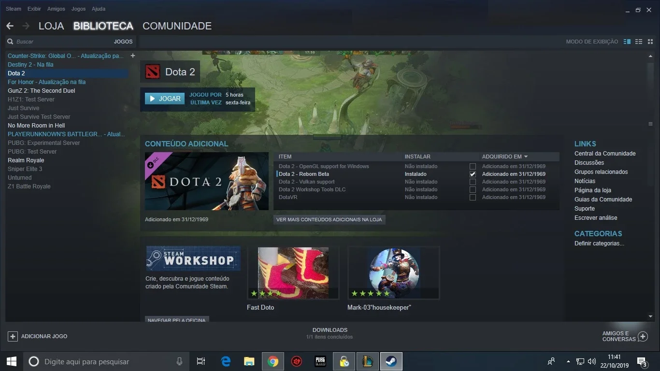The width and height of the screenshot is (660, 371).
Task: Sort by the ADQUIRIDO EM column
Action: coord(505,157)
